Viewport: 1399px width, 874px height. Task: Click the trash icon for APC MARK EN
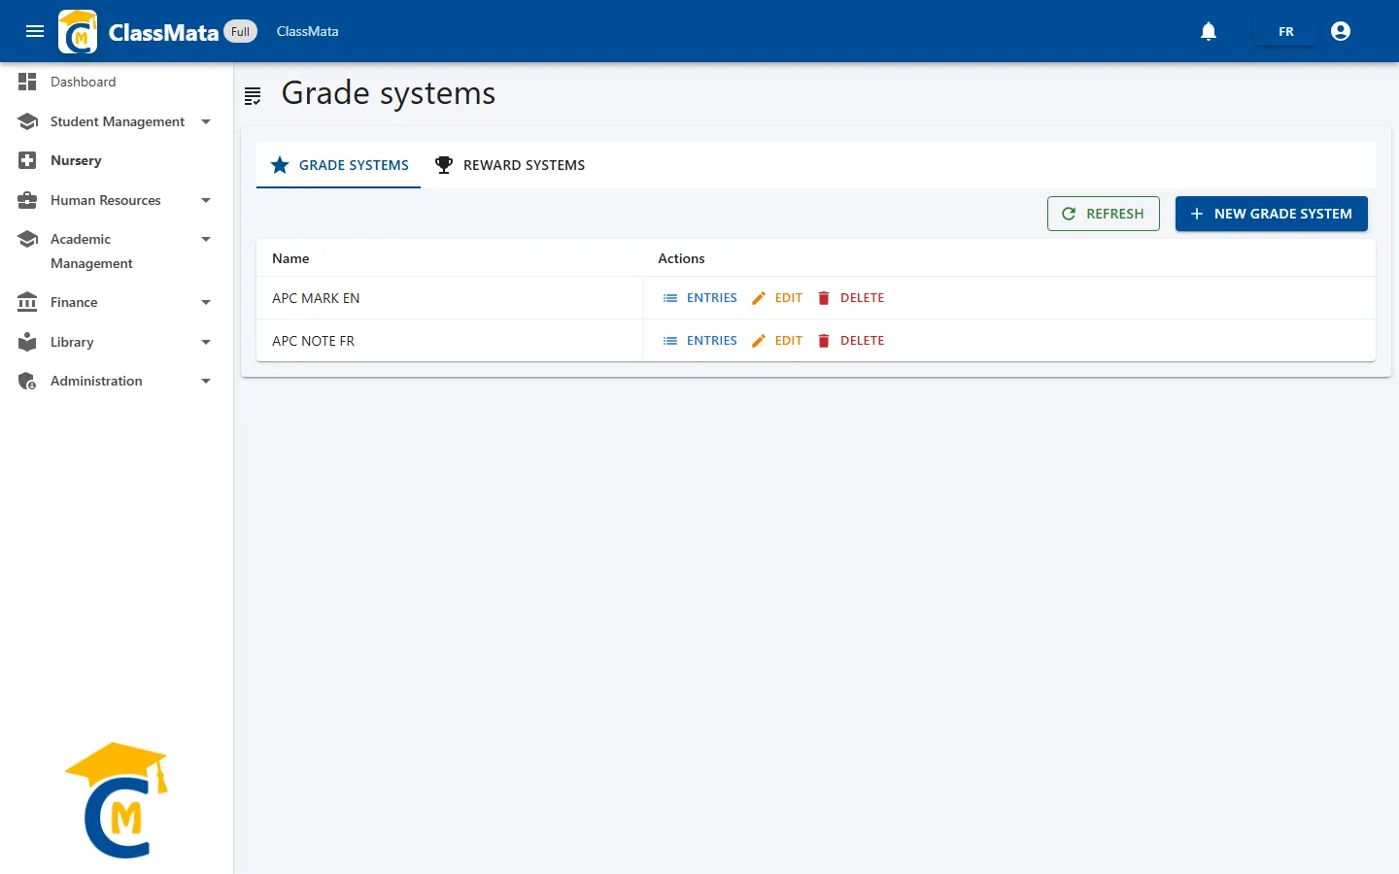824,298
